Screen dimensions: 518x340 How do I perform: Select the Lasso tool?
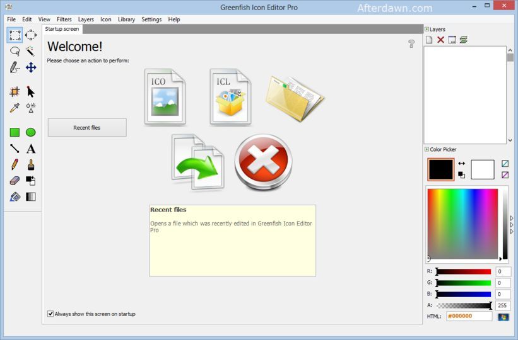15,51
